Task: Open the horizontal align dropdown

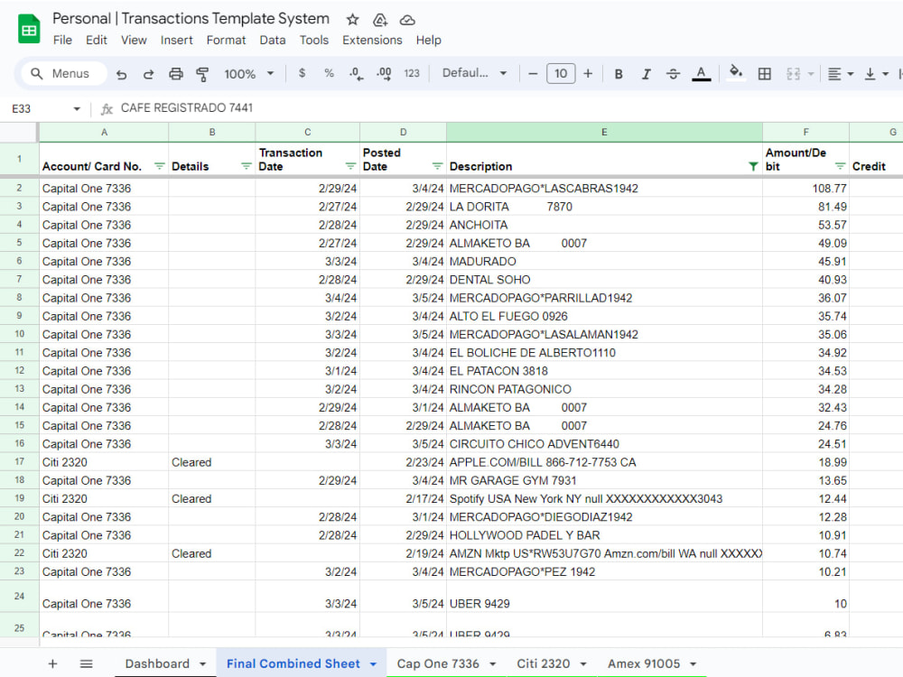Action: [840, 74]
